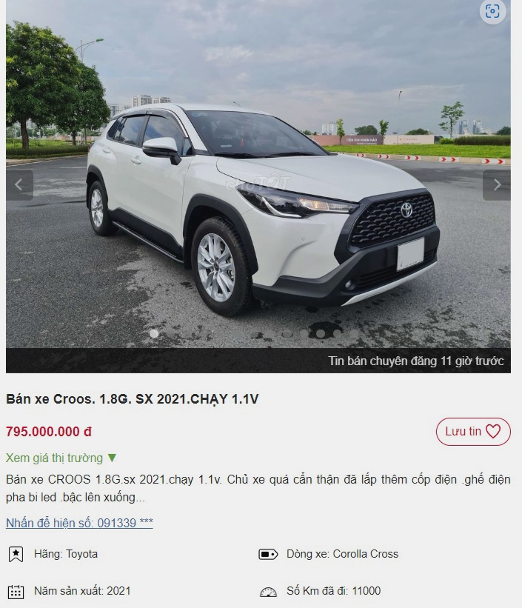Click the listing title Bán xe Croos
Viewport: 522px width, 608px height.
(133, 399)
